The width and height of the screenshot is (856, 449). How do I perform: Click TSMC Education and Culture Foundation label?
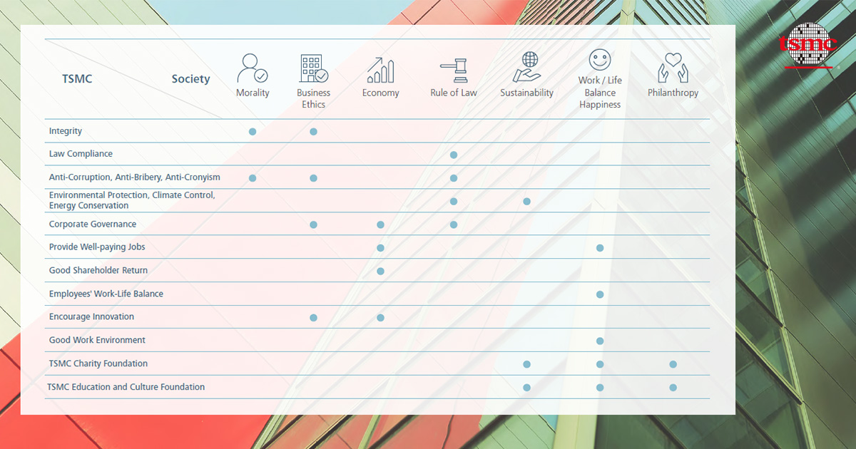[126, 387]
